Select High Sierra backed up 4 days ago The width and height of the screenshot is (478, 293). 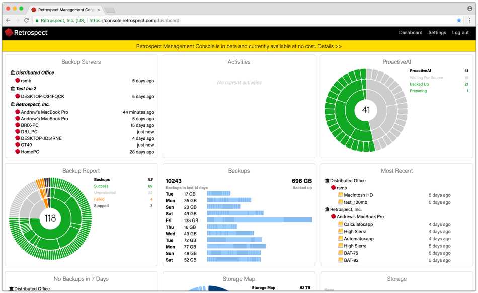click(394, 232)
